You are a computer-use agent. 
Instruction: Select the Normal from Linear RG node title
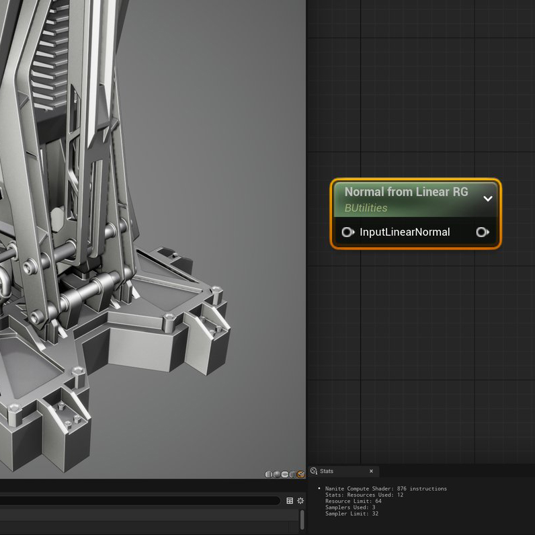pos(406,192)
